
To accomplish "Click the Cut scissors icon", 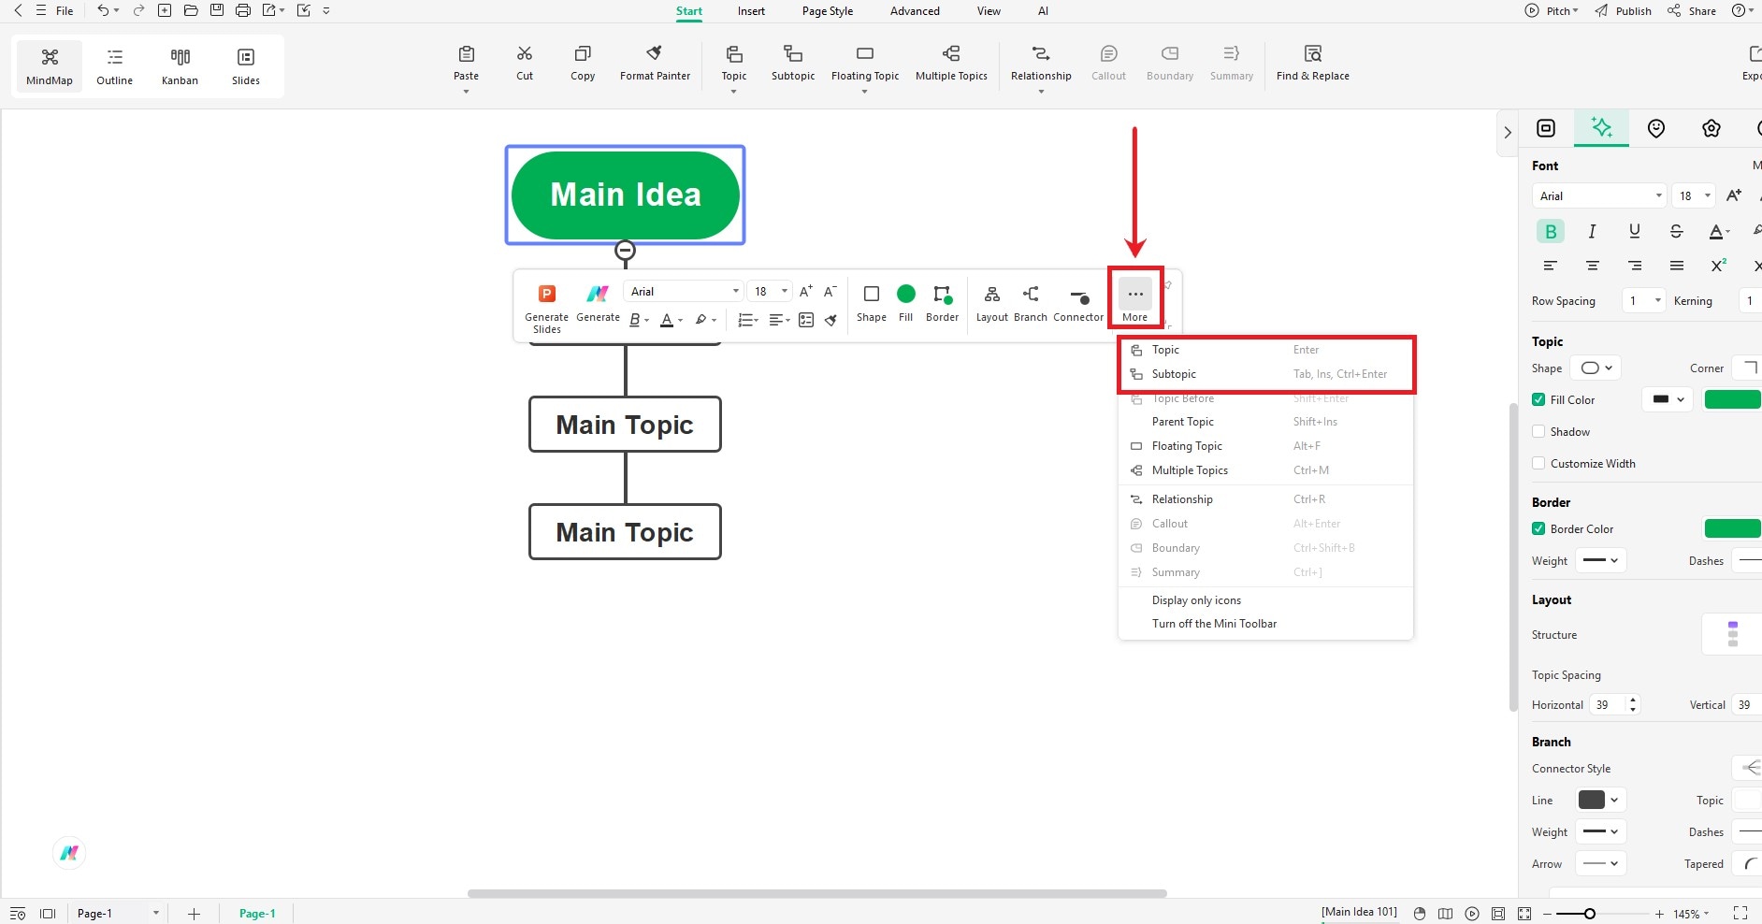I will 525,53.
